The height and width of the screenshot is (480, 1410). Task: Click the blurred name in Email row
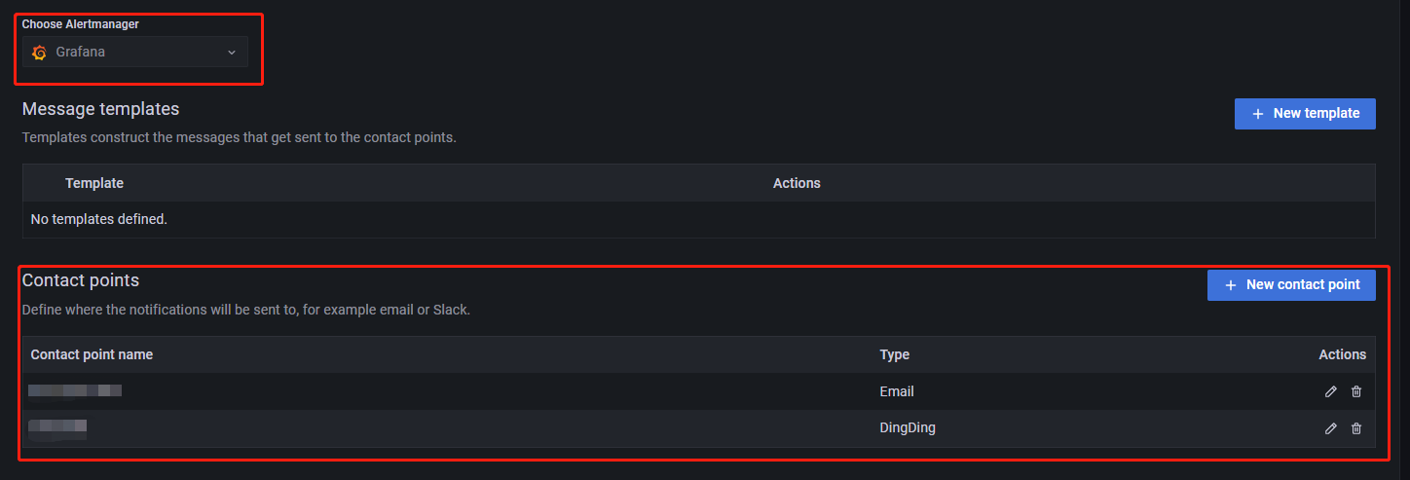click(x=75, y=391)
